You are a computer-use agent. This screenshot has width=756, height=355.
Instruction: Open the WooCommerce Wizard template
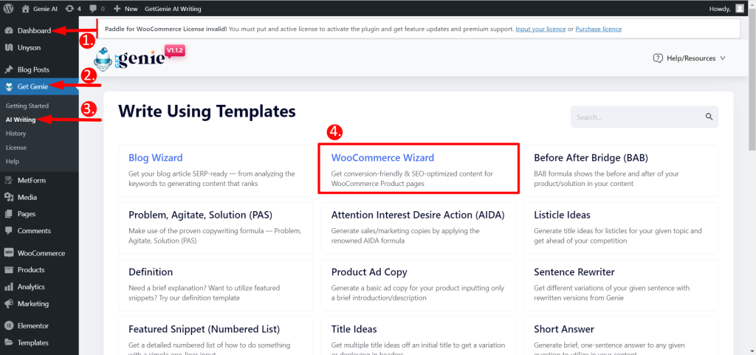[419, 168]
